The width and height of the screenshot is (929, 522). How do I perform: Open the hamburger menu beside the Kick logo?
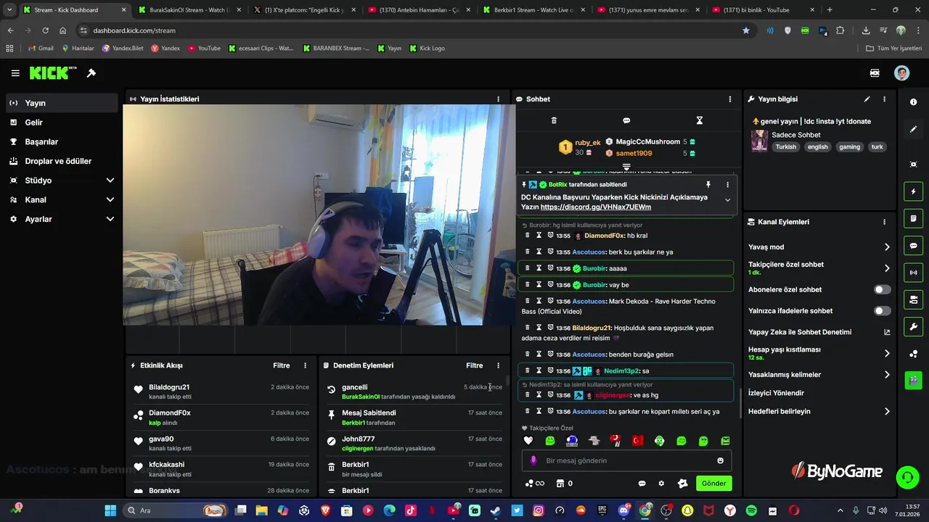tap(15, 73)
